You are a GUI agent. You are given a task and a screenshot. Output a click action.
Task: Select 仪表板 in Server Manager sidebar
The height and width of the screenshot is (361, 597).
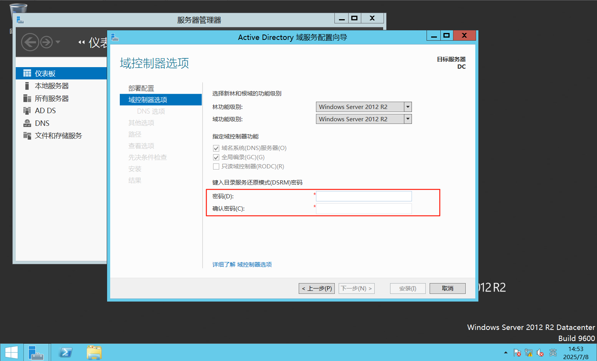(x=45, y=73)
